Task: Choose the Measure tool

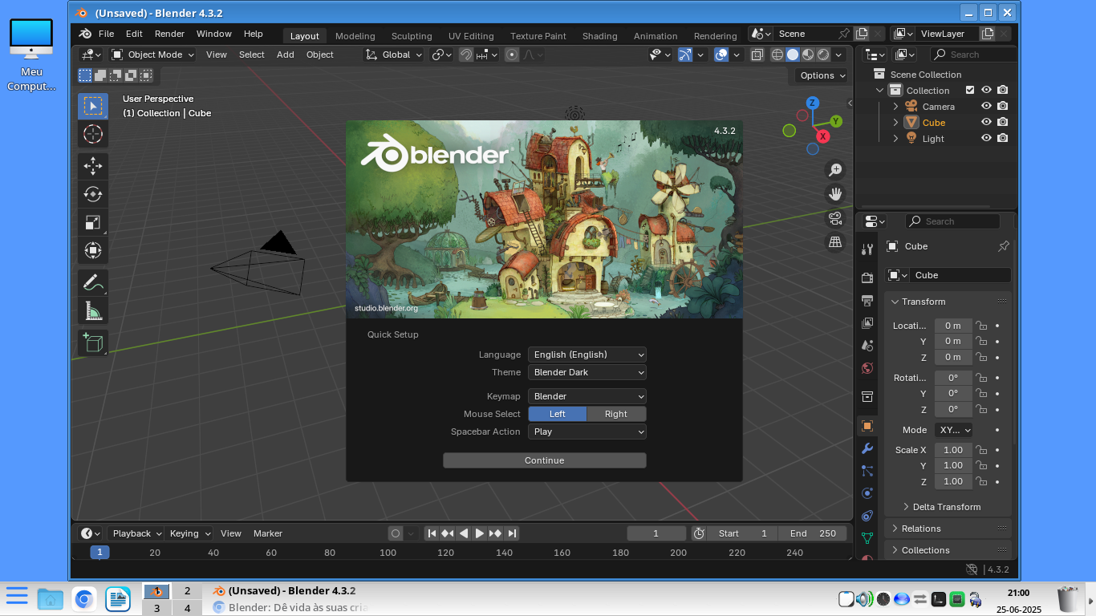Action: point(93,310)
